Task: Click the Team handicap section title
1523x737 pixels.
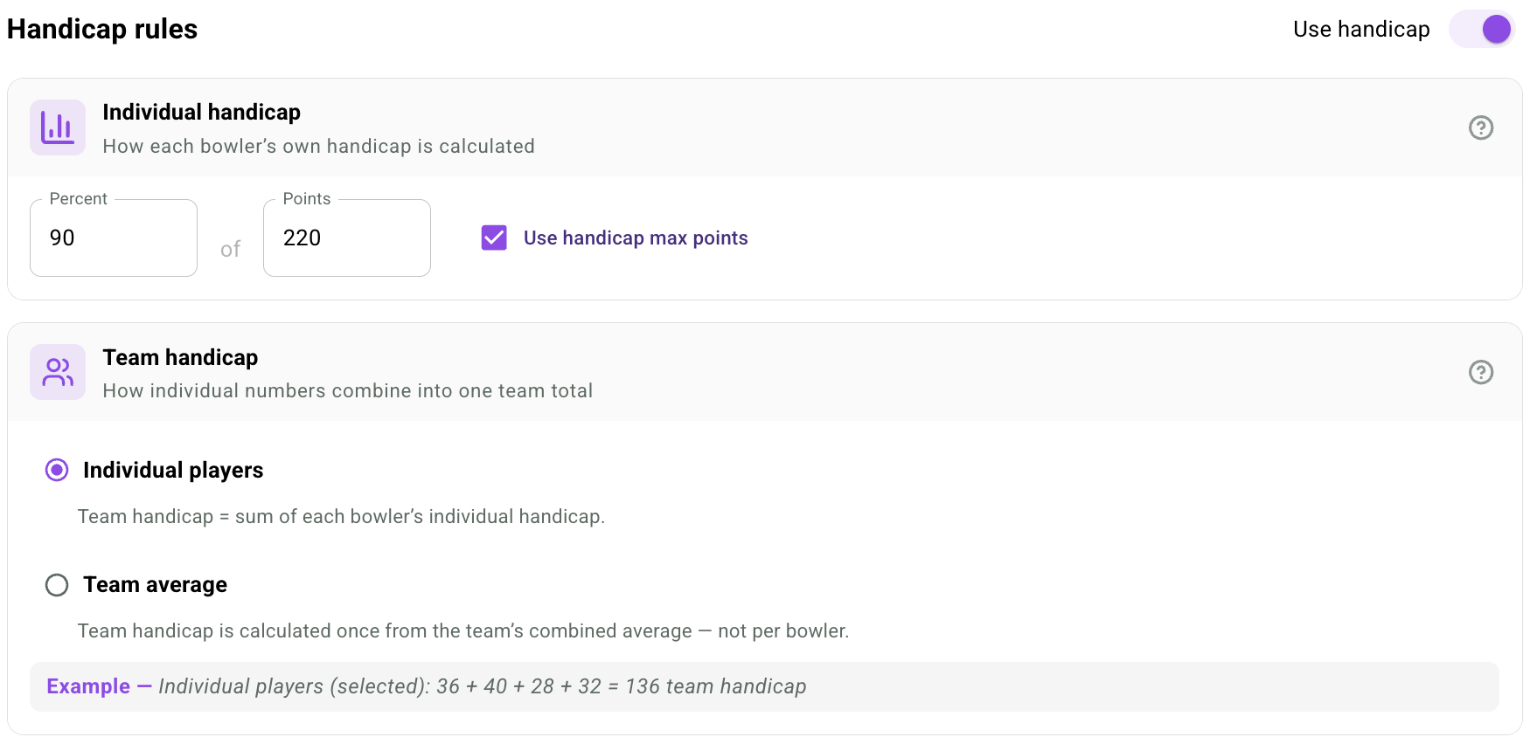Action: coord(180,357)
